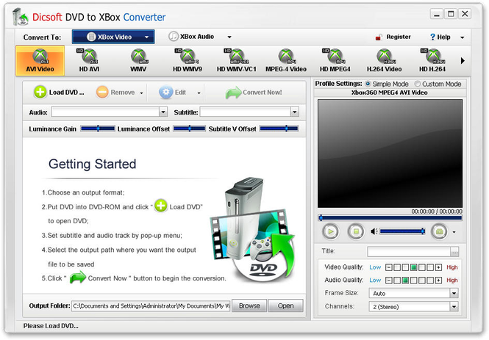Select the H.264 Video format

384,61
